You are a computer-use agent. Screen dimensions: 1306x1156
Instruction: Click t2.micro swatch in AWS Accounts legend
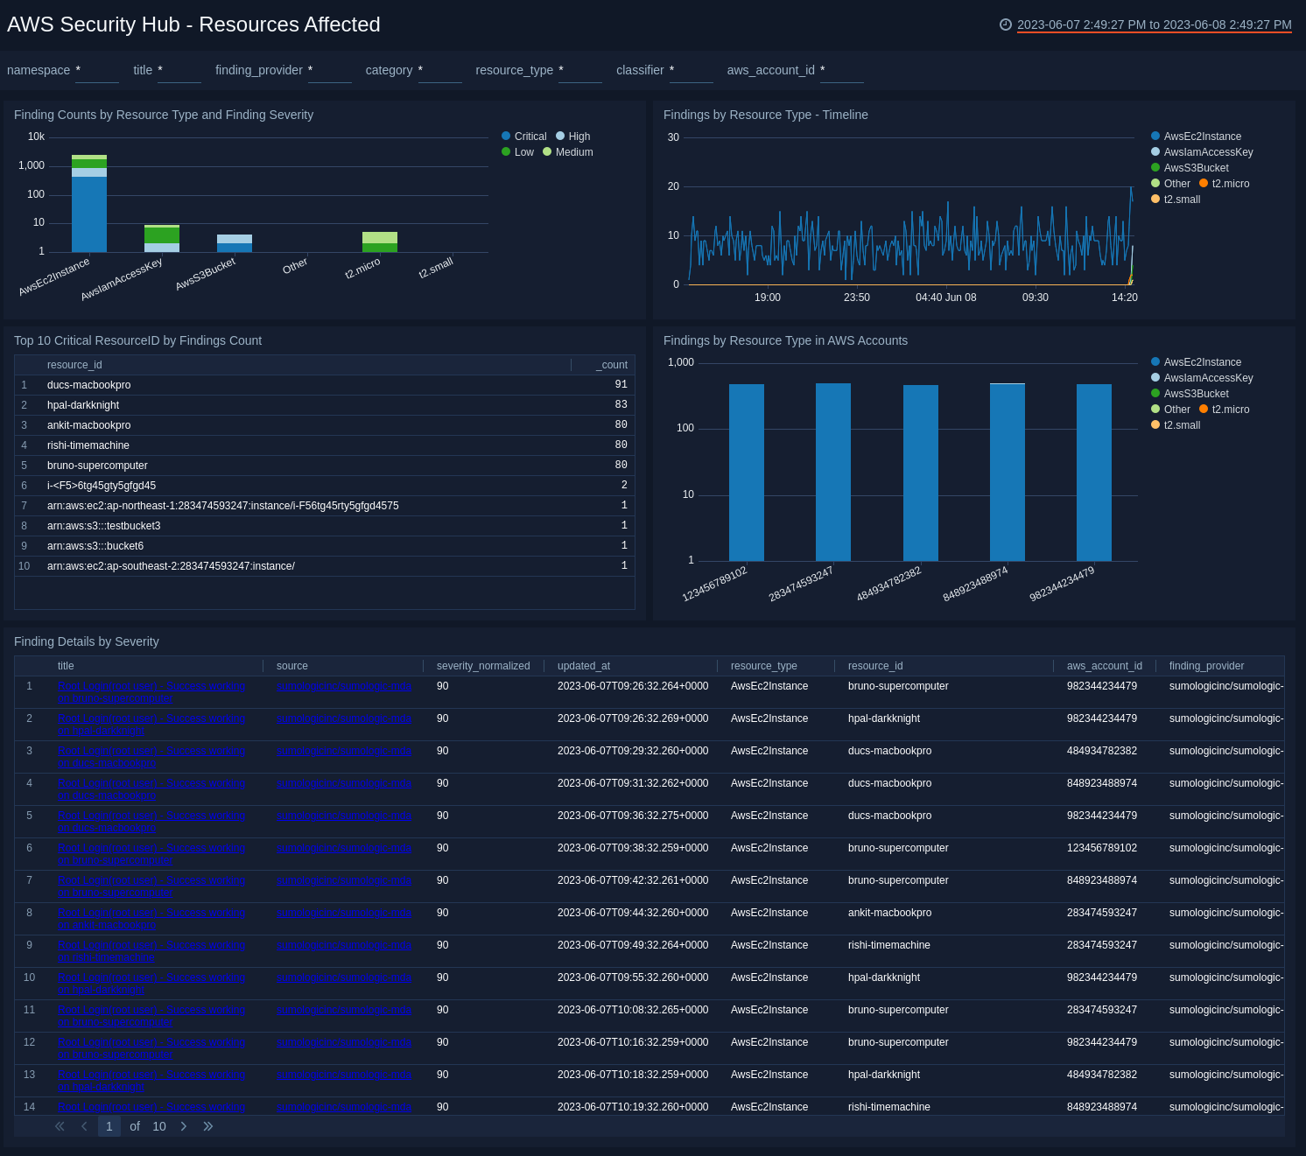pyautogui.click(x=1204, y=409)
